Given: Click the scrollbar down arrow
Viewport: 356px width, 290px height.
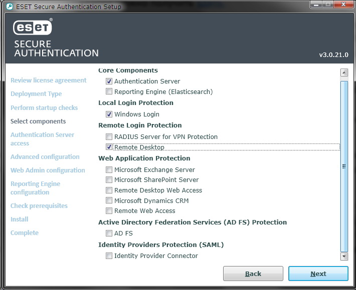Looking at the screenshot, I should coord(344,256).
